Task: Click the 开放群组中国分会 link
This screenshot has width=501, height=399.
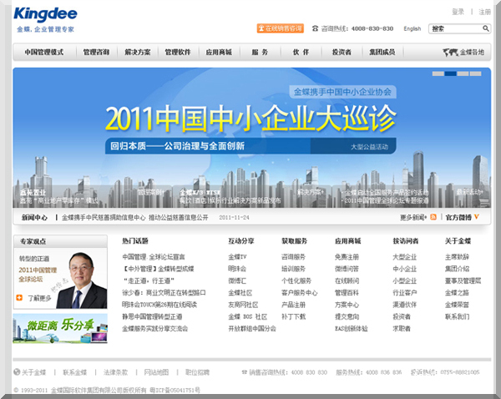Action: [252, 328]
